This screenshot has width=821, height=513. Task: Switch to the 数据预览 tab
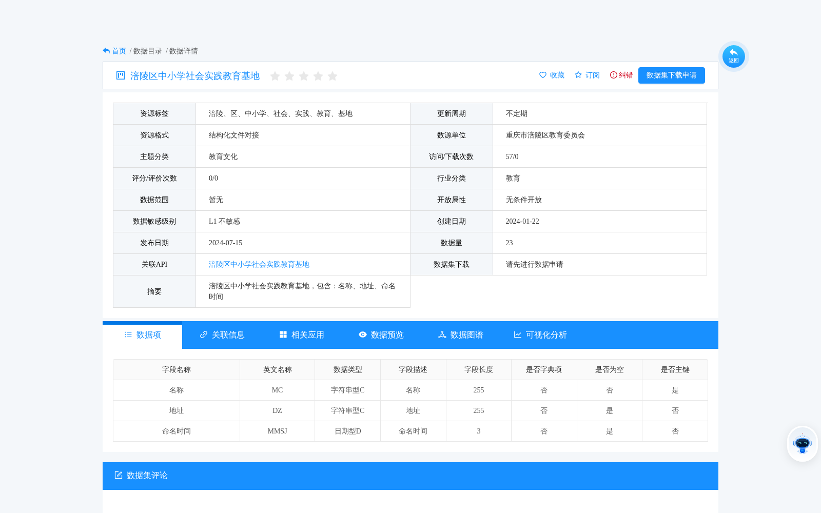coord(381,335)
